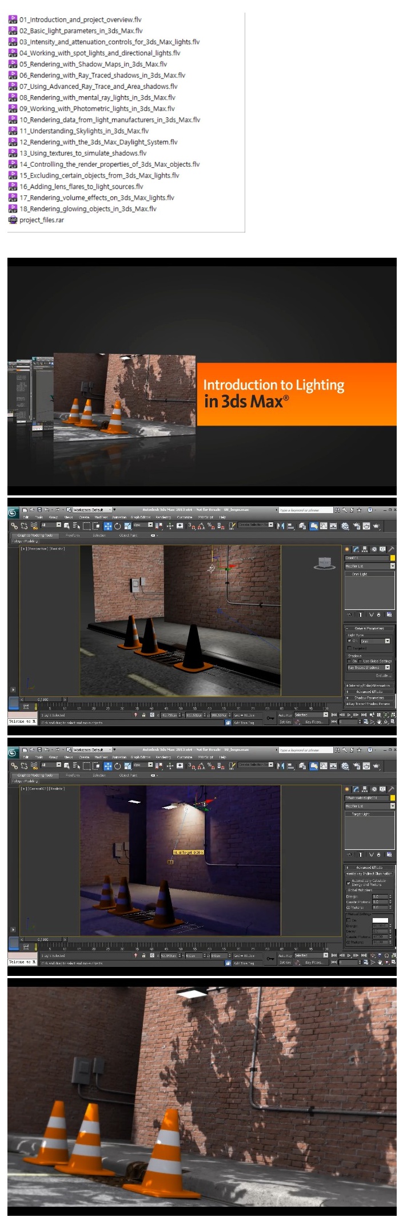Click the Align tool icon in 08_begin.max window

(291, 525)
